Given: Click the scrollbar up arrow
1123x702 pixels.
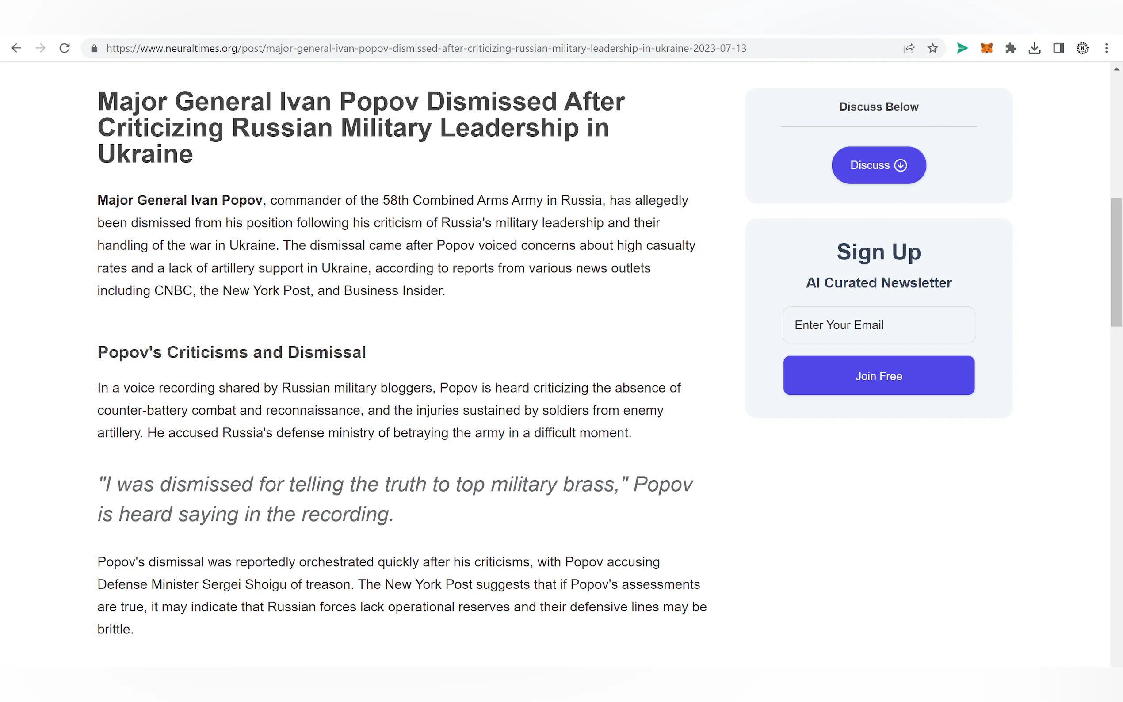Looking at the screenshot, I should tap(1116, 69).
